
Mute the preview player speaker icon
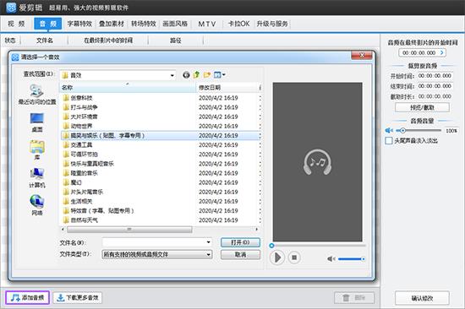[331, 259]
